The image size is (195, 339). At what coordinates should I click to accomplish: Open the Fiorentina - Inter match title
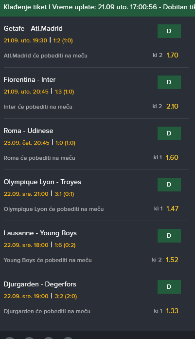(30, 80)
